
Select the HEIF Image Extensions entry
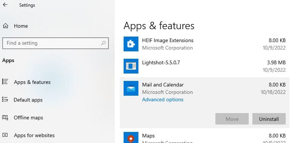coord(205,44)
